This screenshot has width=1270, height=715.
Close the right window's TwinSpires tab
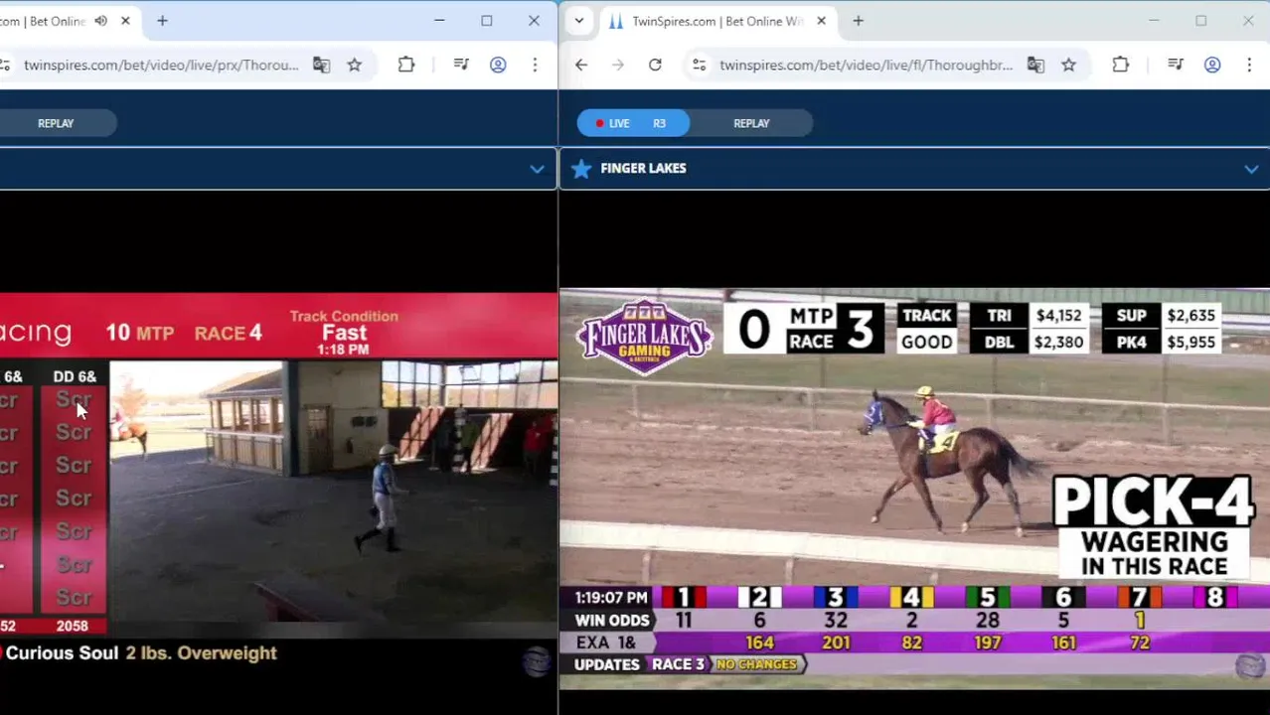821,21
